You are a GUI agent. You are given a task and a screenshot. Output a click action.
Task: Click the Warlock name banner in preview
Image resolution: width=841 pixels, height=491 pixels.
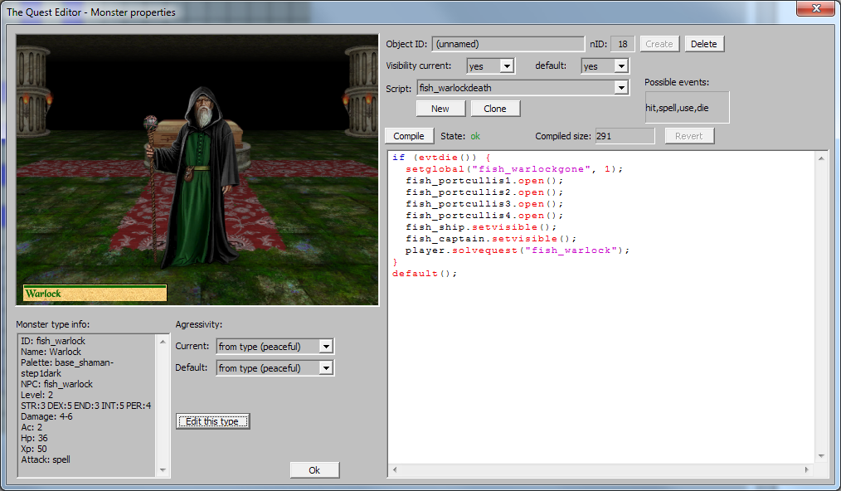pos(95,293)
